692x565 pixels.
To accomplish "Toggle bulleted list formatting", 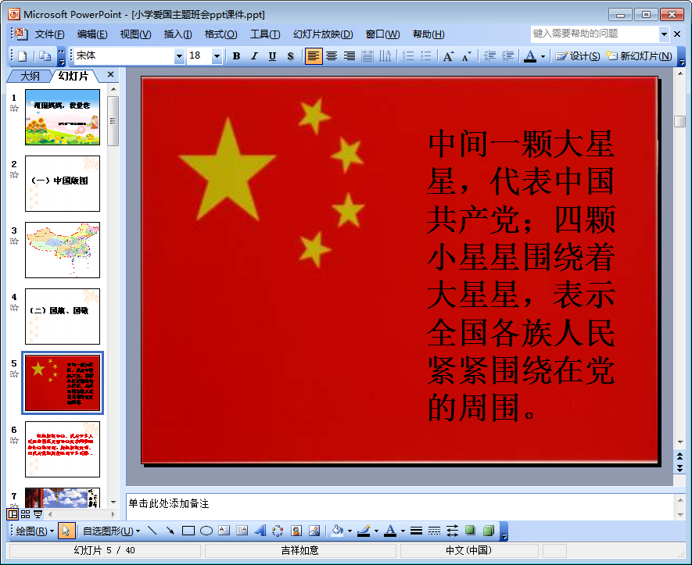I will (426, 56).
